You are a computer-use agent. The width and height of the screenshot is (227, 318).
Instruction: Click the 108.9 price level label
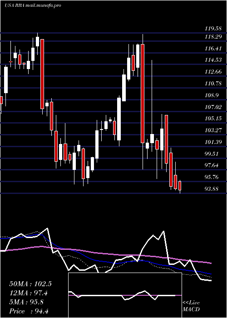pyautogui.click(x=212, y=95)
